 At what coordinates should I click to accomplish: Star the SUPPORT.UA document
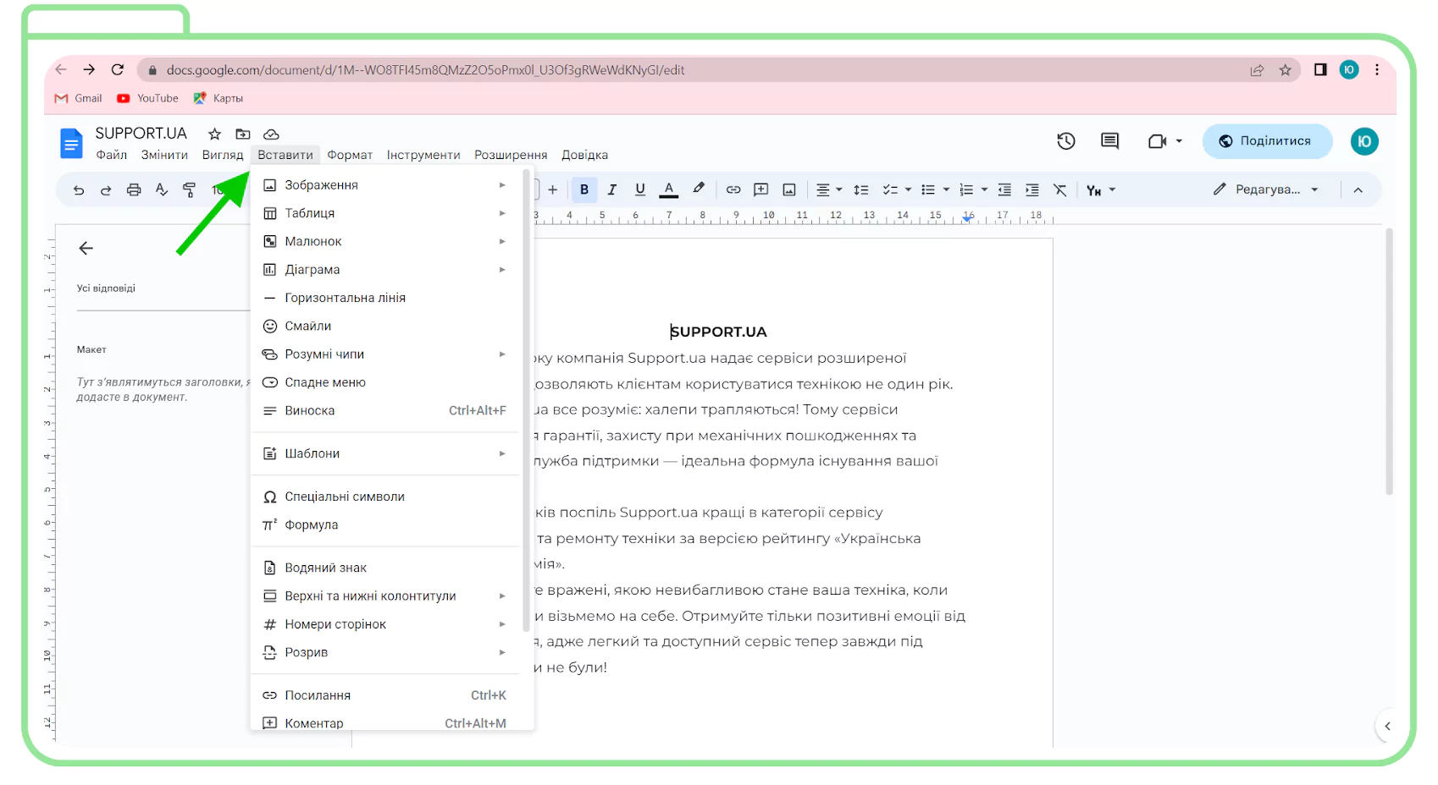pyautogui.click(x=215, y=134)
